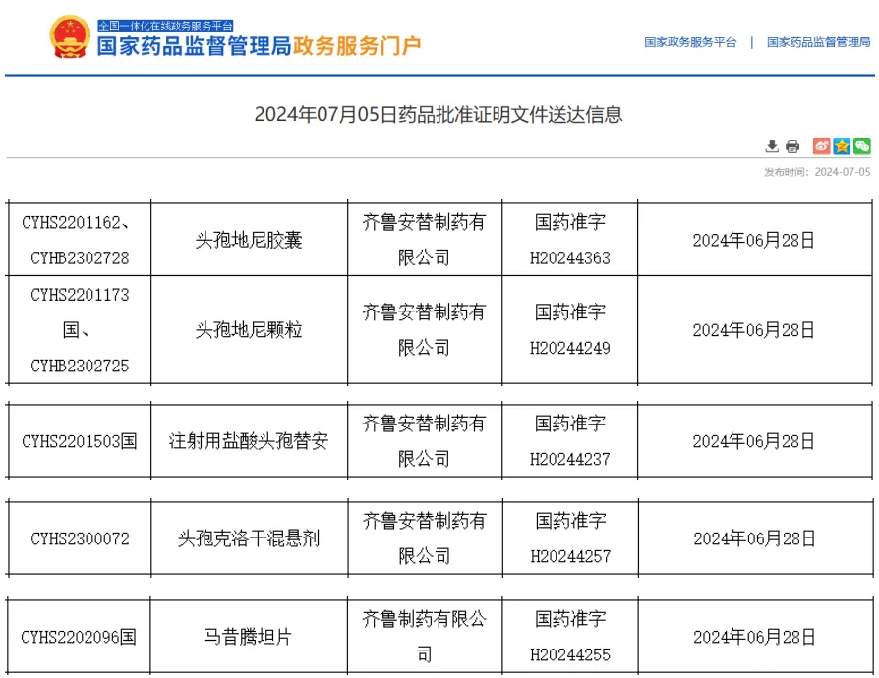
Task: Click the national emblem logo
Action: 70,36
